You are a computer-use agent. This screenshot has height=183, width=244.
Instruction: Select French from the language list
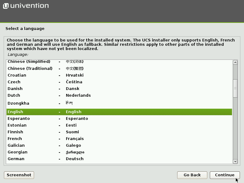pyautogui.click(x=61, y=138)
